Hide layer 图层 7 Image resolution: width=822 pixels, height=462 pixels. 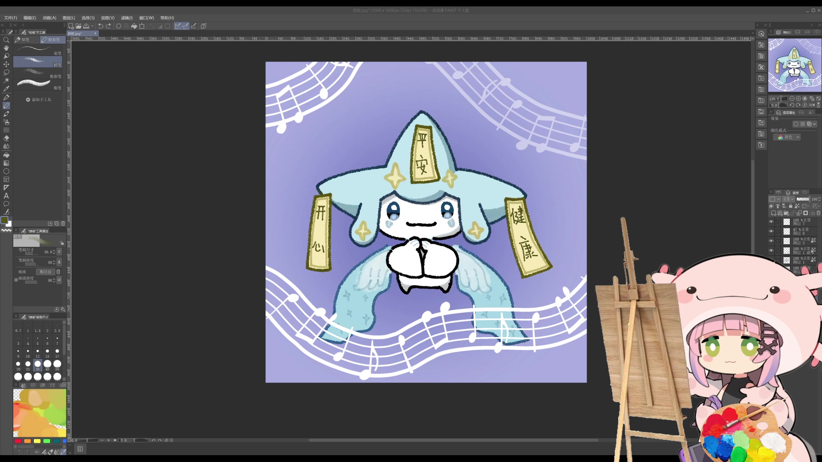(x=771, y=222)
